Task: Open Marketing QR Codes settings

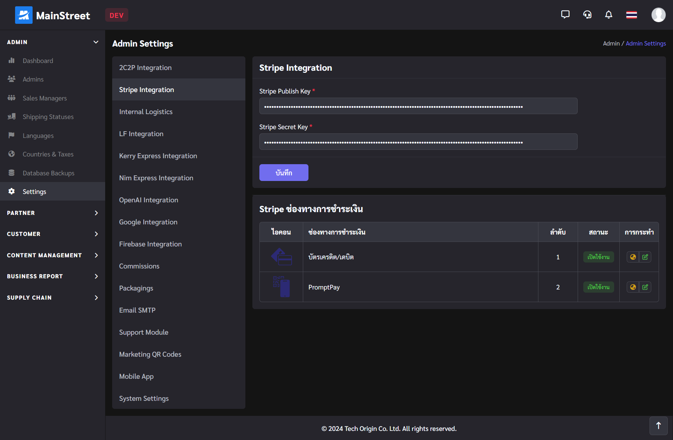Action: click(x=179, y=354)
